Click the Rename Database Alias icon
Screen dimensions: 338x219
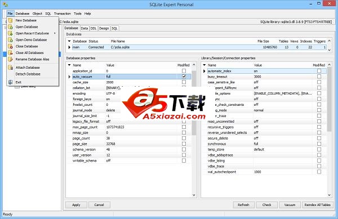[10, 59]
